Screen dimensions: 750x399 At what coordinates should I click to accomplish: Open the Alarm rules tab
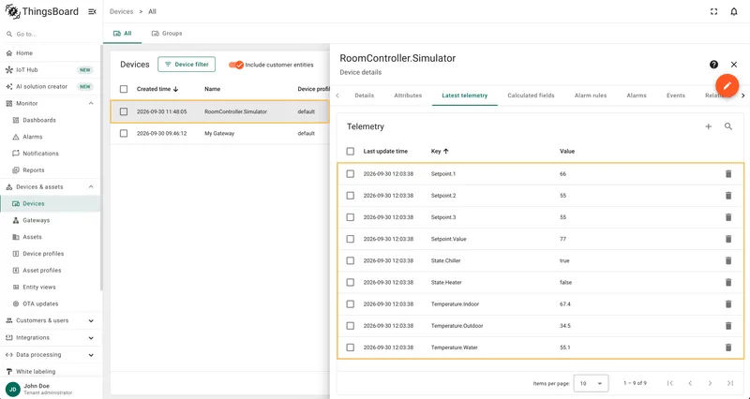[x=591, y=96]
